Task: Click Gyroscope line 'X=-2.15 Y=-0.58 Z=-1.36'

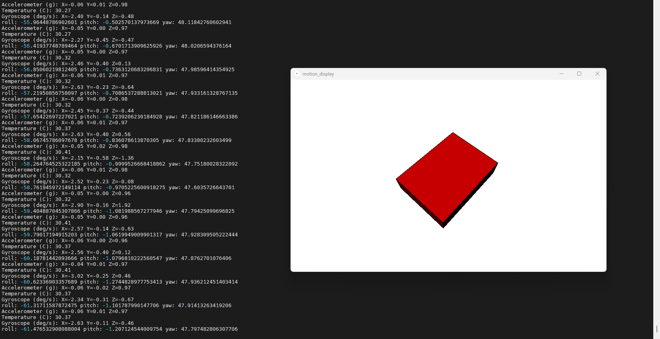Action: tap(68, 158)
